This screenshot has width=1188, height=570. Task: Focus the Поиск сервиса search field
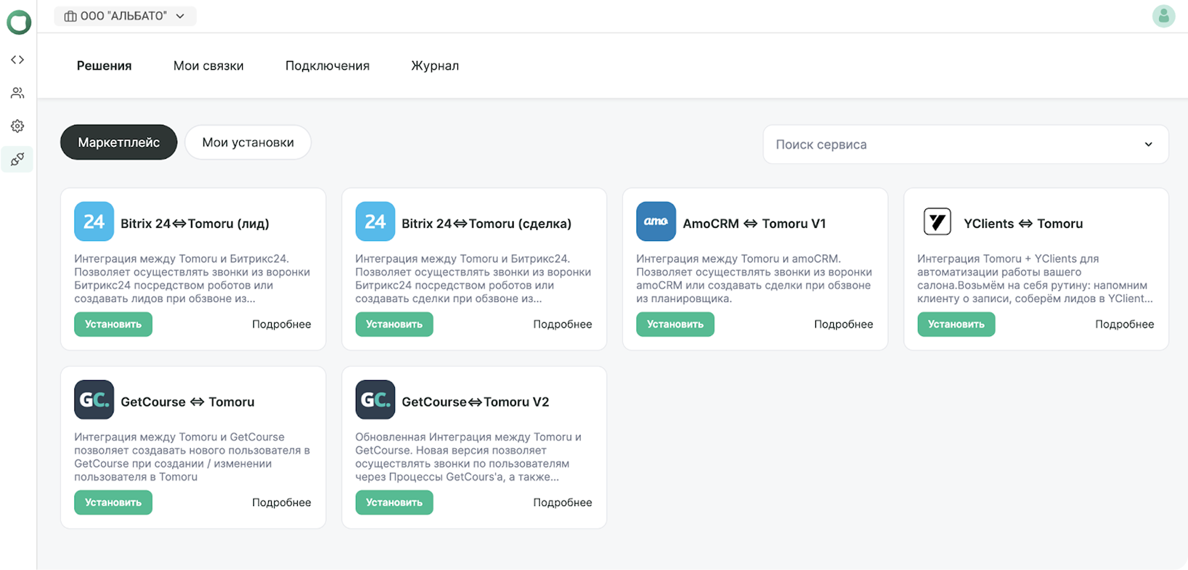pos(965,144)
